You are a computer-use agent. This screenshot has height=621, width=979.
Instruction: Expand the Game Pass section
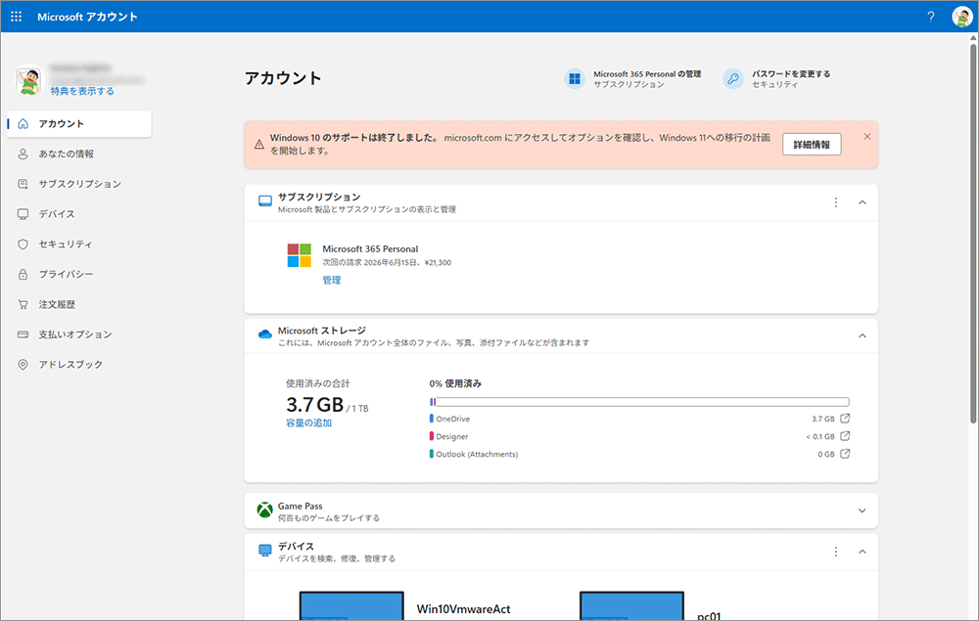pyautogui.click(x=862, y=510)
